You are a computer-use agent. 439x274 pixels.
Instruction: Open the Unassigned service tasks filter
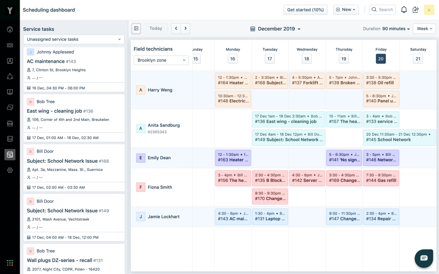pos(73,39)
